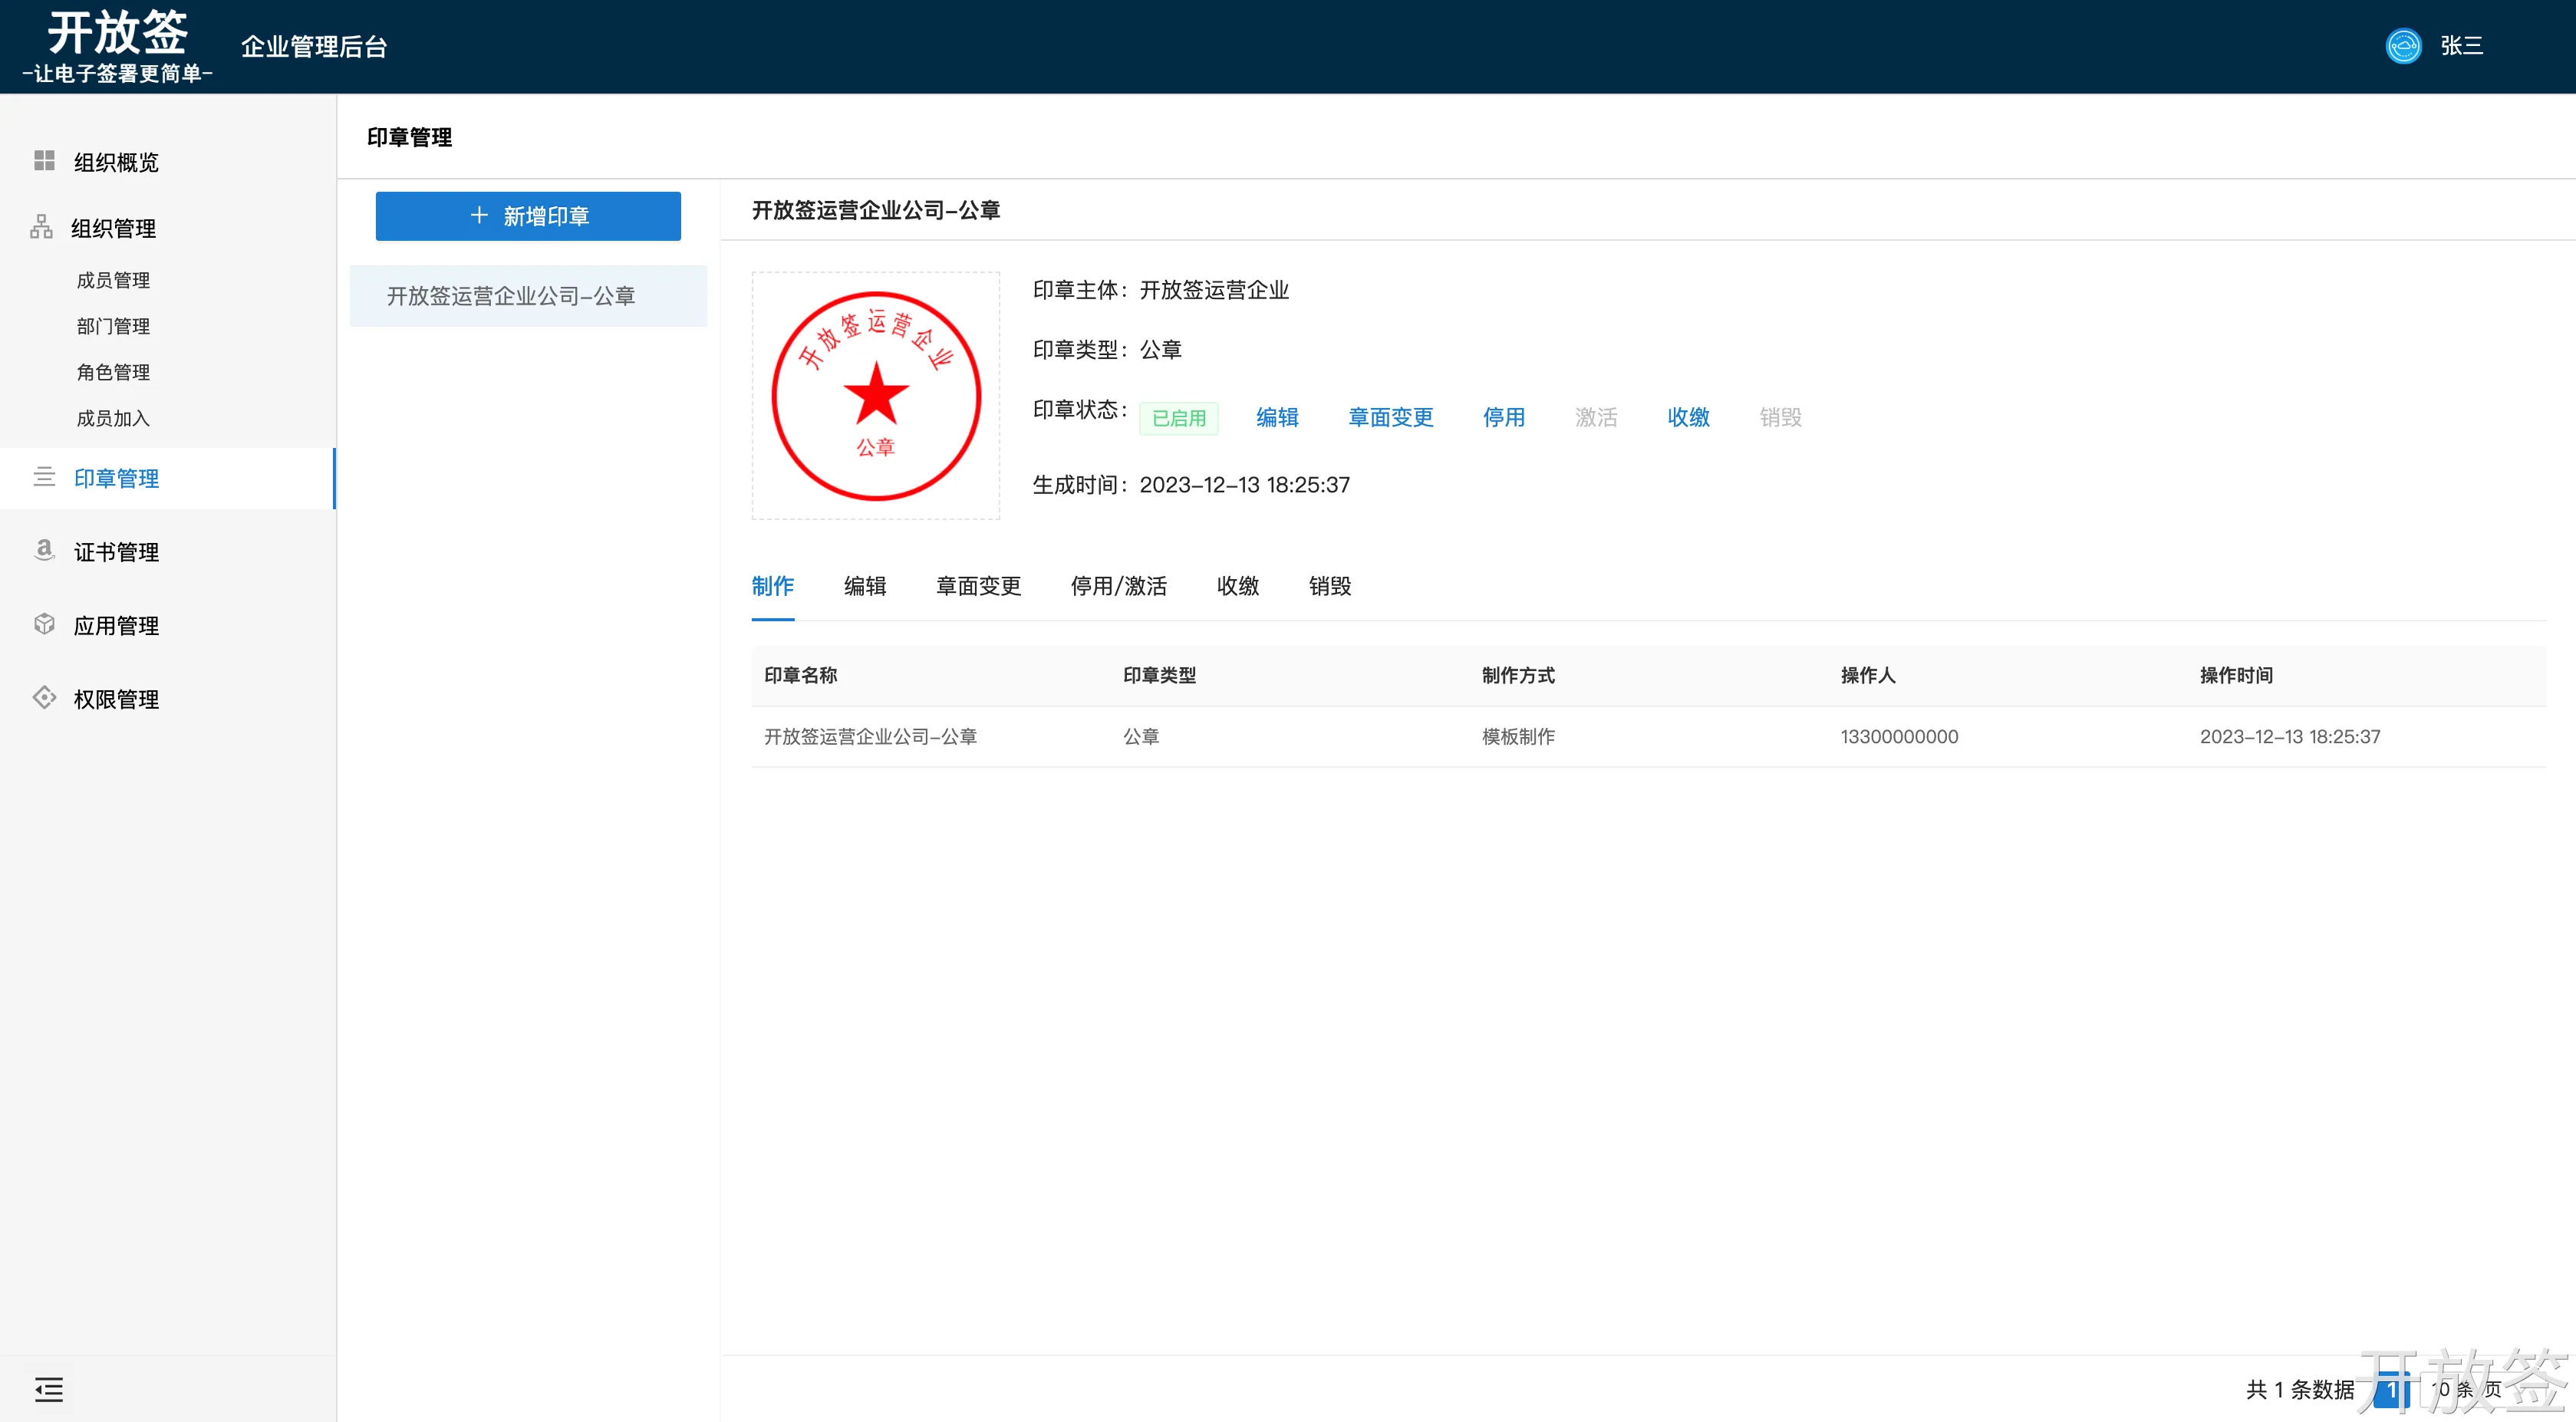Click the table cell 开放签运营企业公司-公章
This screenshot has width=2576, height=1422.
870,737
